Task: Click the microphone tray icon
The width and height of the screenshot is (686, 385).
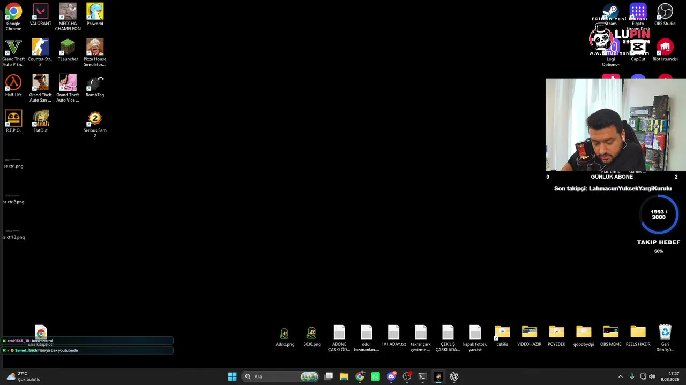Action: coord(632,376)
